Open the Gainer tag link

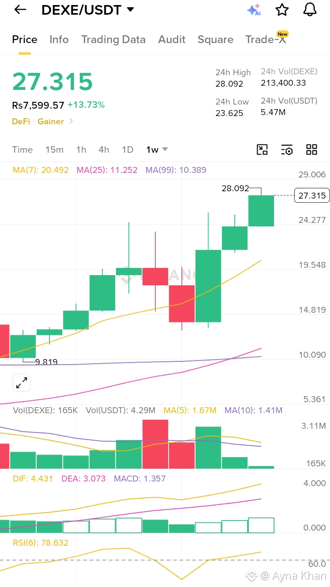coord(51,121)
